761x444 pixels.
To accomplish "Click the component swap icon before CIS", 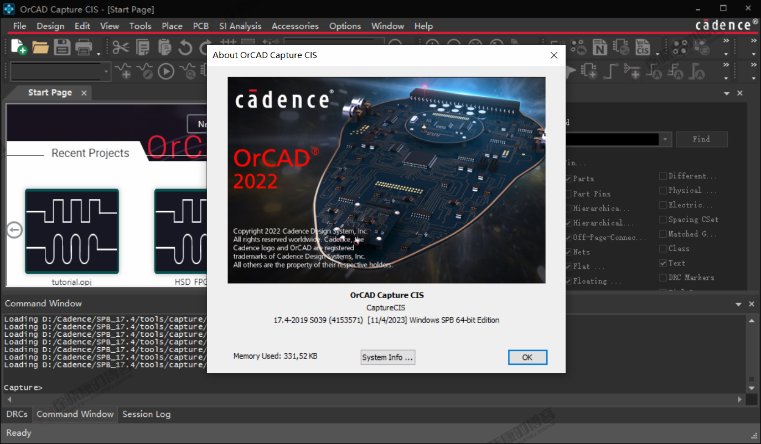I will pos(622,47).
